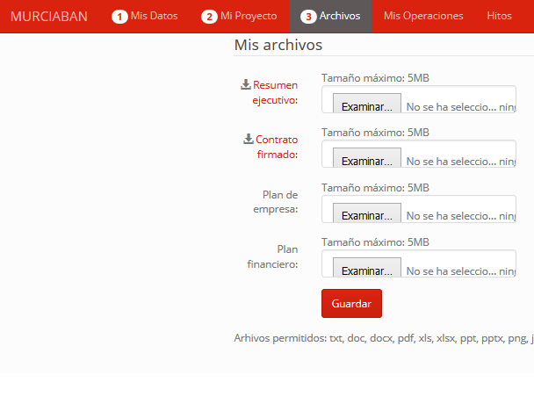Click the MURCIABAN brand logo
Screen dimensions: 534x411
pyautogui.click(x=48, y=17)
